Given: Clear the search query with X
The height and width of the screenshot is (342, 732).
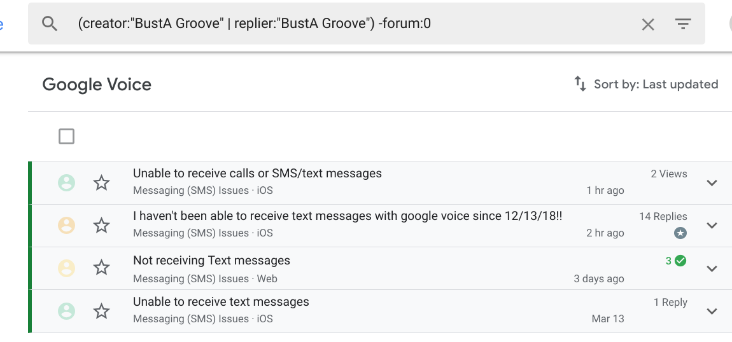Looking at the screenshot, I should [x=648, y=24].
